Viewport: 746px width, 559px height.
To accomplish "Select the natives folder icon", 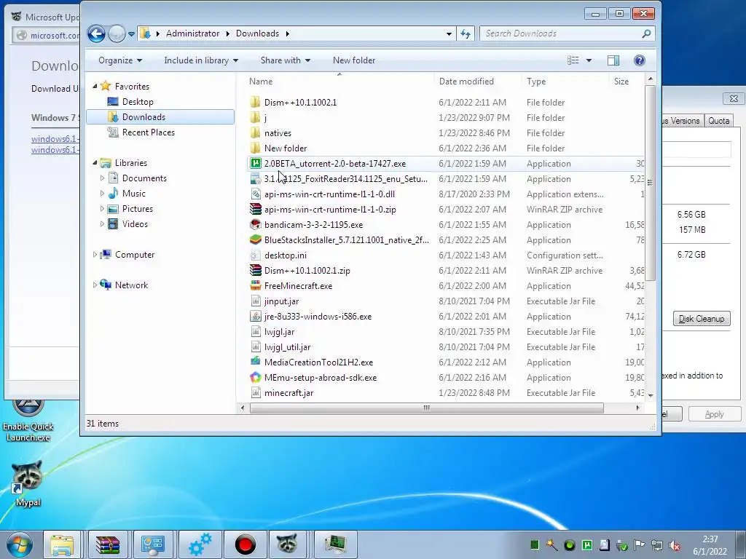I will coord(256,133).
